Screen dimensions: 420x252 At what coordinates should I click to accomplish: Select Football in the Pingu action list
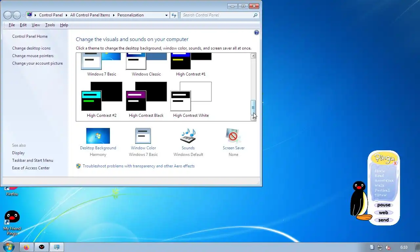tap(382, 190)
